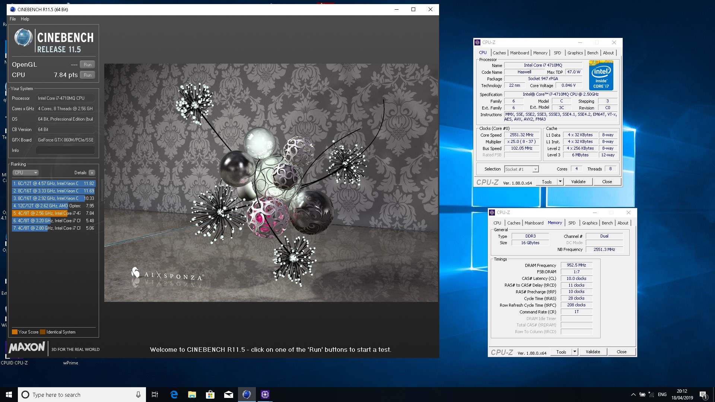
Task: Open Tools dropdown arrow in upper CPU-Z window
Action: [x=560, y=182]
